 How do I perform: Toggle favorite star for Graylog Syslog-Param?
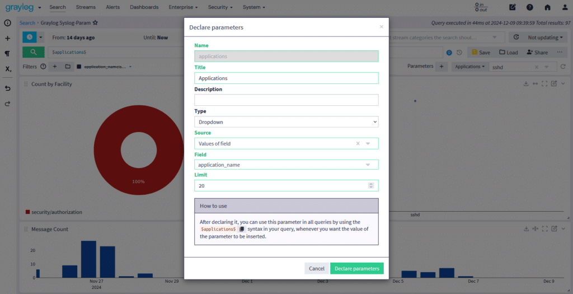(x=95, y=23)
